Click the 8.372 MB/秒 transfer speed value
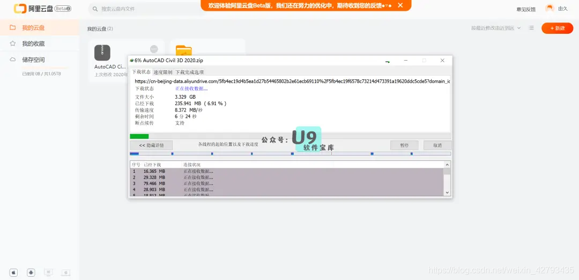 [x=189, y=110]
